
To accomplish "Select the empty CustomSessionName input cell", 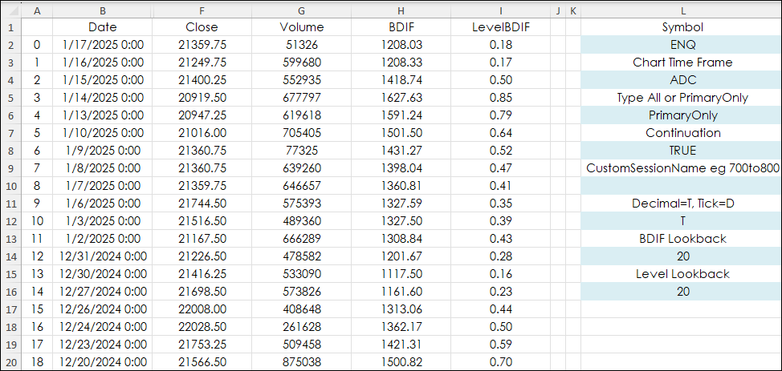I will (x=682, y=186).
